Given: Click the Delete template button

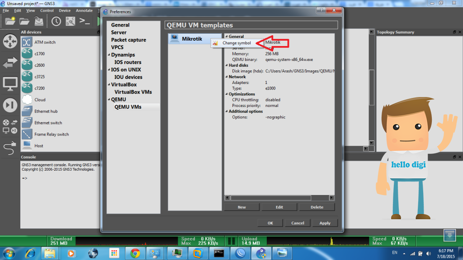Looking at the screenshot, I should 317,207.
